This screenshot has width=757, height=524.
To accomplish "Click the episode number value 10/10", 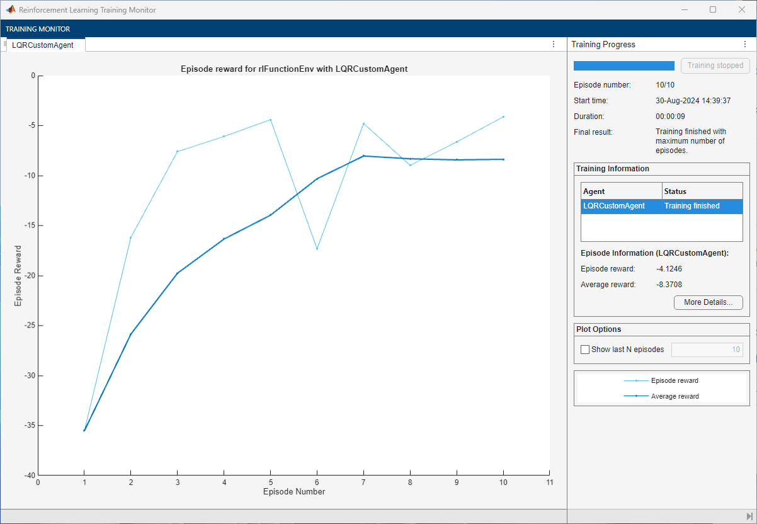I will click(x=665, y=85).
